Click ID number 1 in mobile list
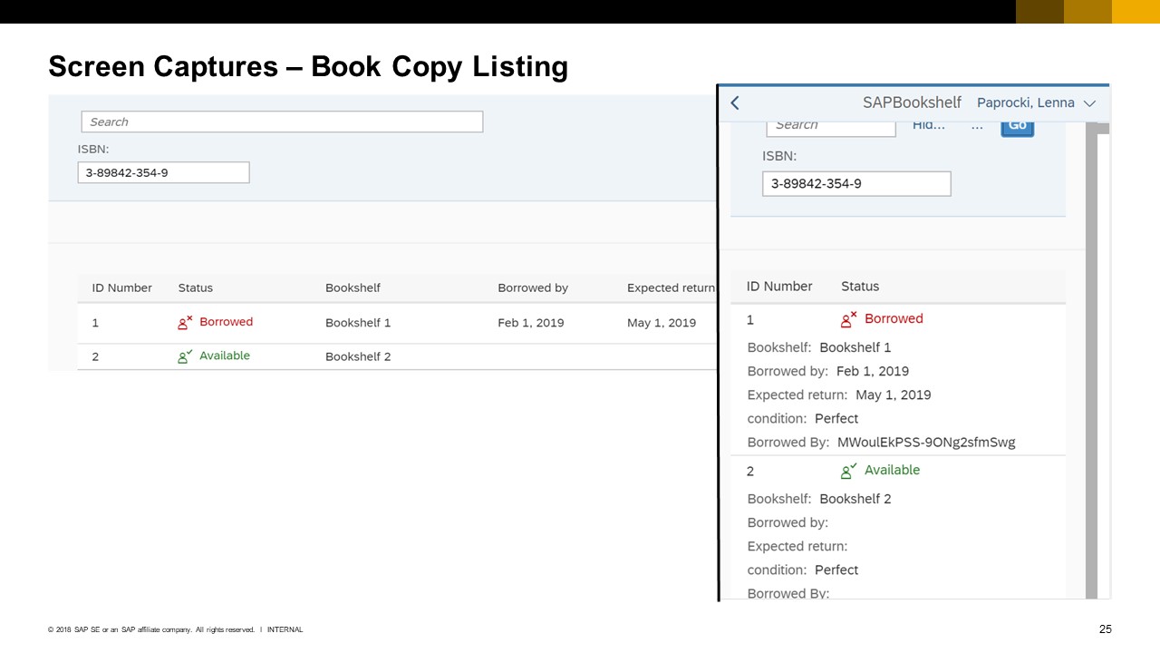Screen dimensions: 1160x653 (x=750, y=319)
